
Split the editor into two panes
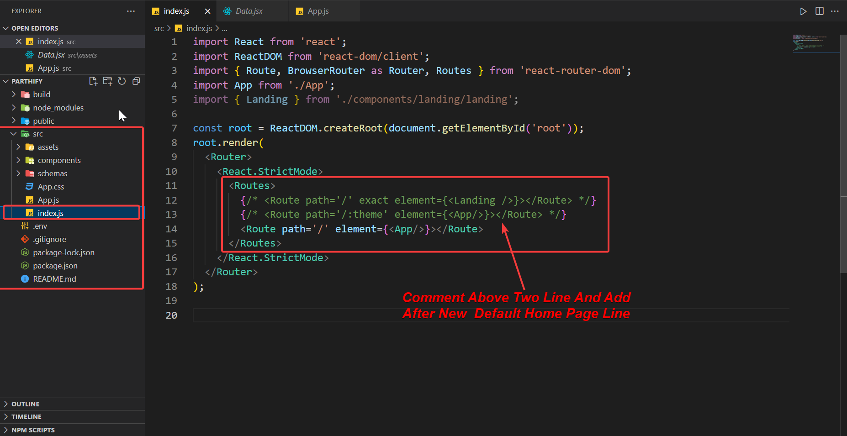[819, 11]
